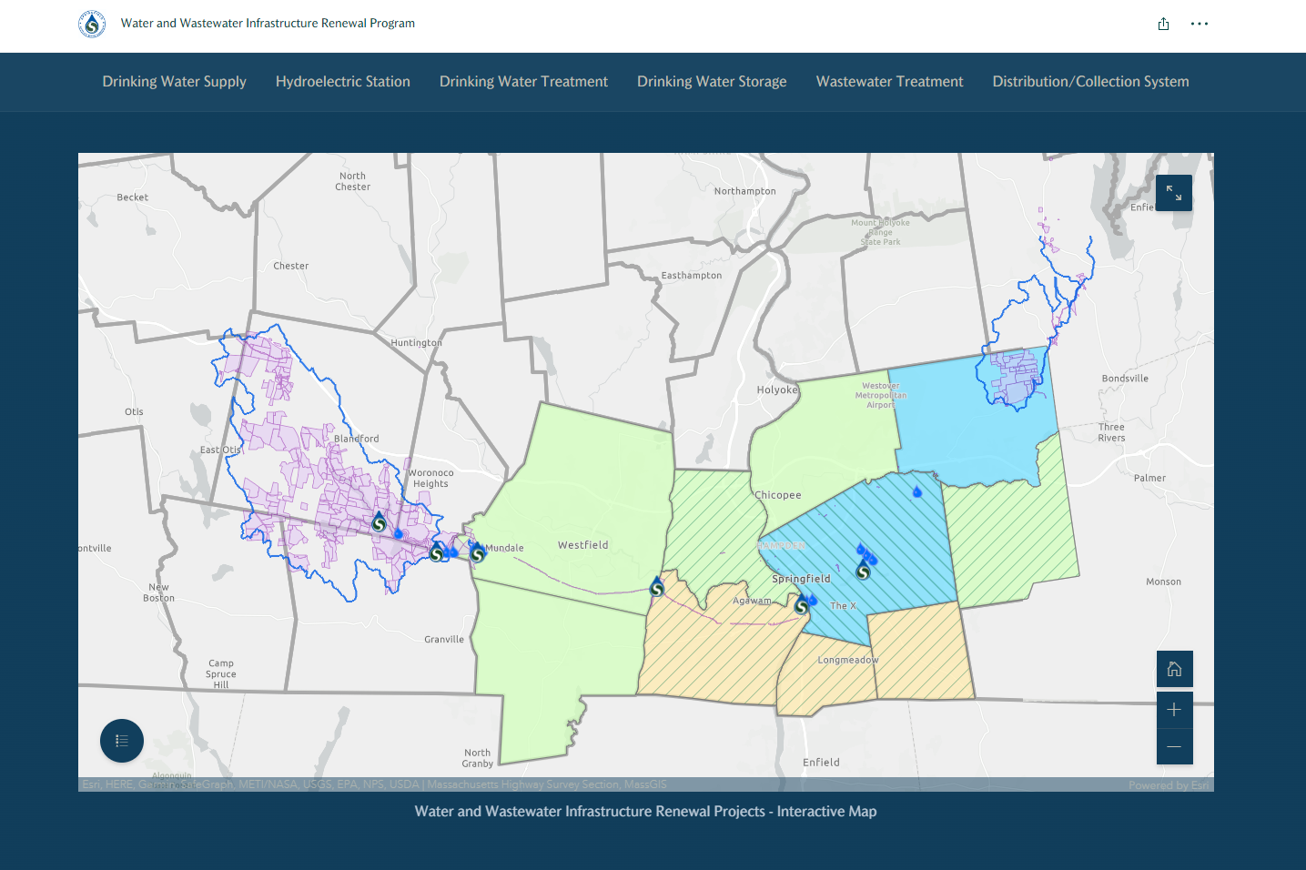Click the program logo in the header
The width and height of the screenshot is (1306, 870).
click(x=91, y=24)
